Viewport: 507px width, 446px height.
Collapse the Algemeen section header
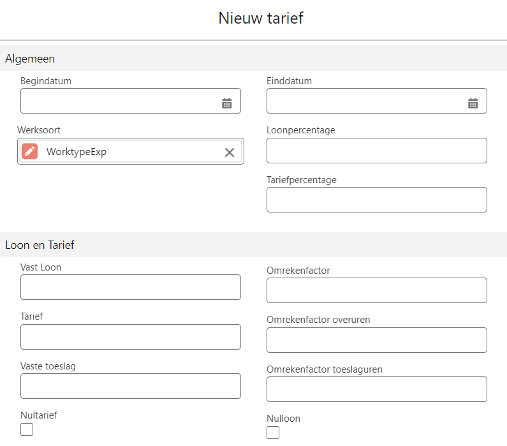(x=30, y=59)
